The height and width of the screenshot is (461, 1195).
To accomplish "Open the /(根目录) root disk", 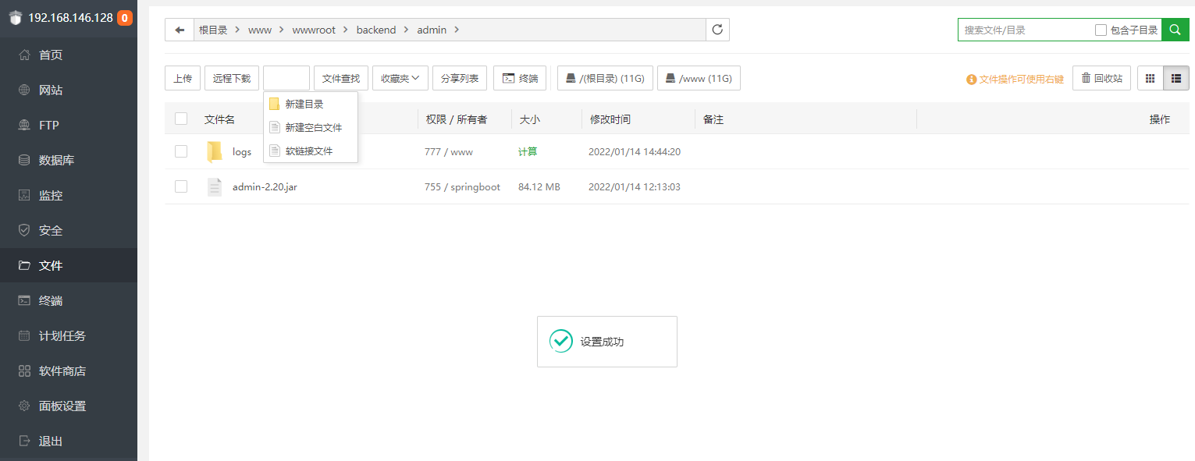I will point(605,78).
